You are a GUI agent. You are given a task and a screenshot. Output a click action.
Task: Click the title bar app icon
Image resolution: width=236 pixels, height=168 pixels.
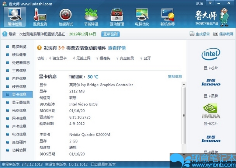4,4
